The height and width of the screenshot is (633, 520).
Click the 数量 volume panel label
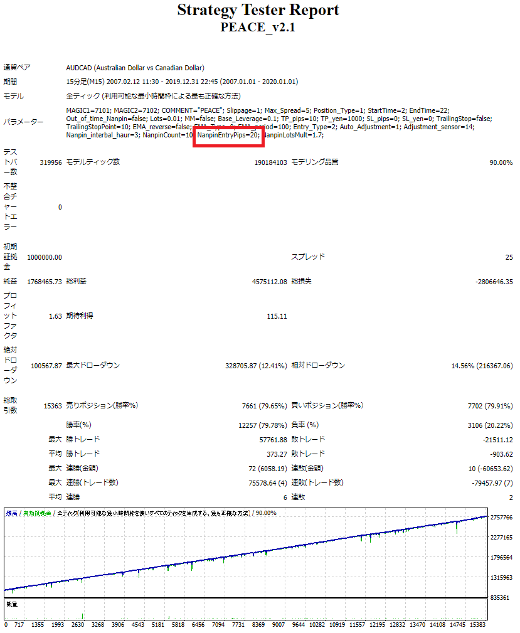pos(12,604)
